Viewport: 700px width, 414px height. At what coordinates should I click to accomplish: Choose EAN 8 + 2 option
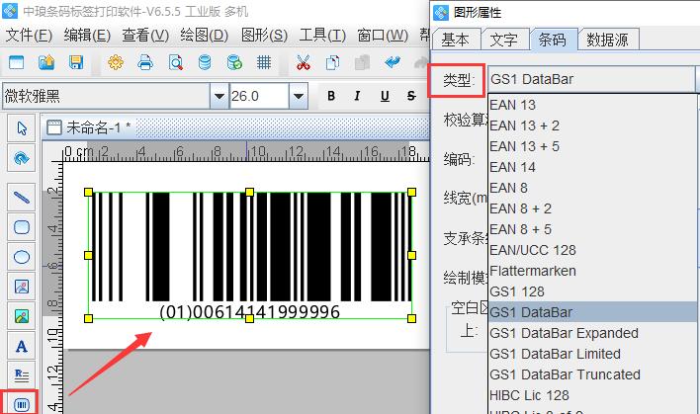592,208
